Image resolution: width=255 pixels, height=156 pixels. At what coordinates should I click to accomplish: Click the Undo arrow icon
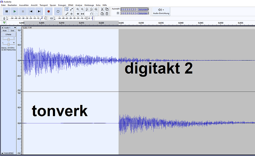(x=91, y=14)
